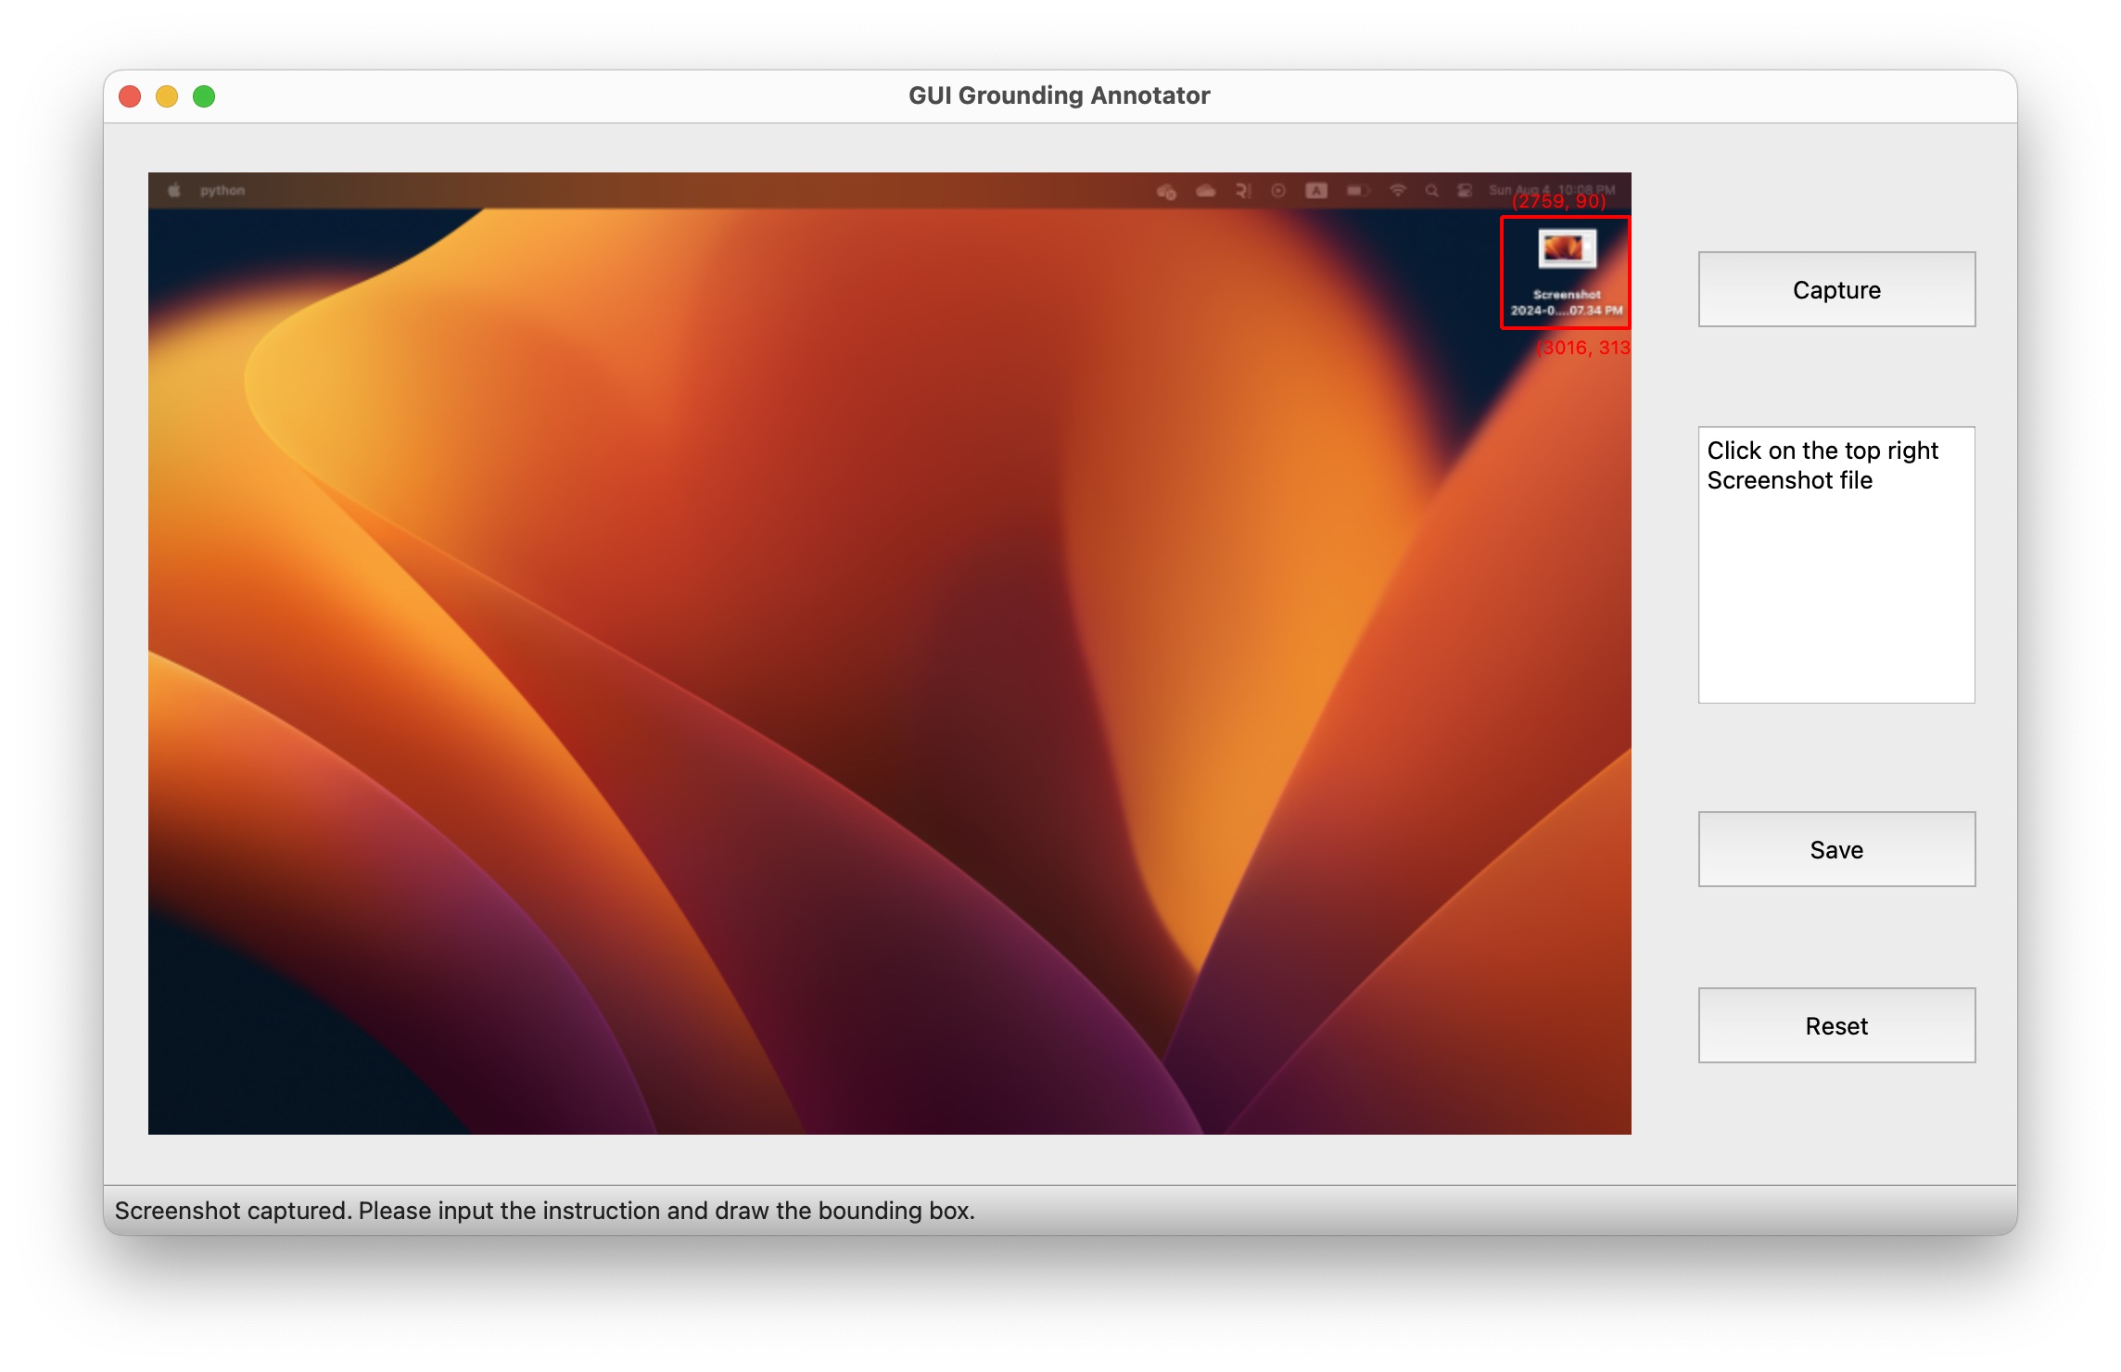Click the Screenshot file thumbnail on desktop

coord(1567,248)
